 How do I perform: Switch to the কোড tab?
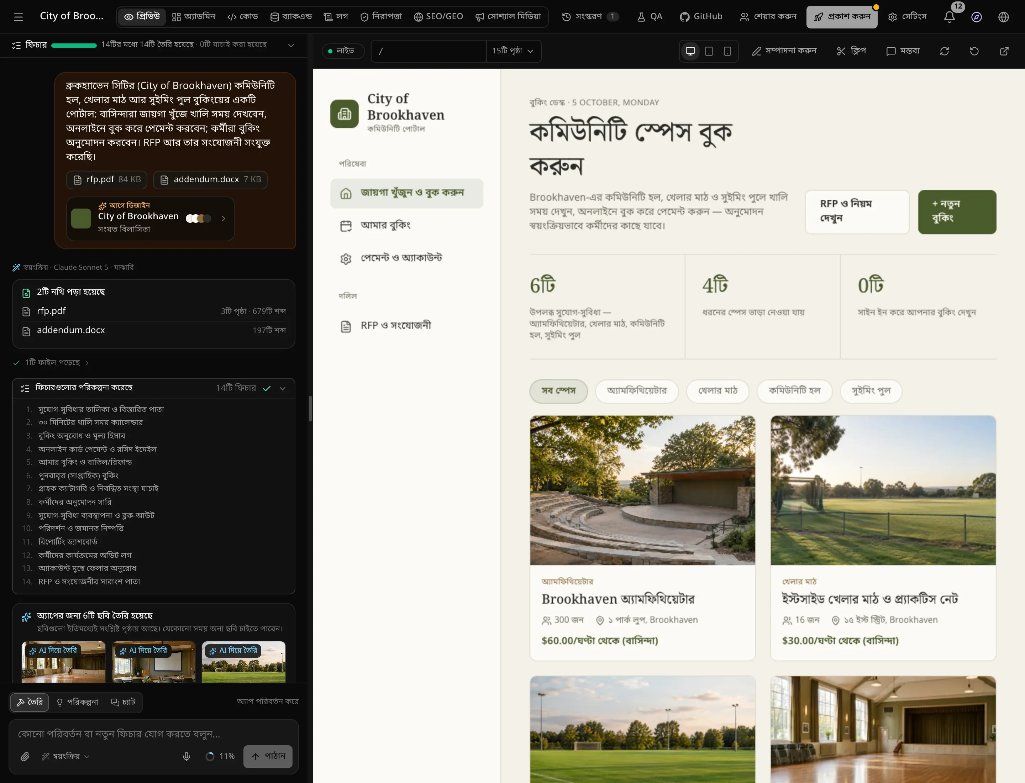point(242,17)
